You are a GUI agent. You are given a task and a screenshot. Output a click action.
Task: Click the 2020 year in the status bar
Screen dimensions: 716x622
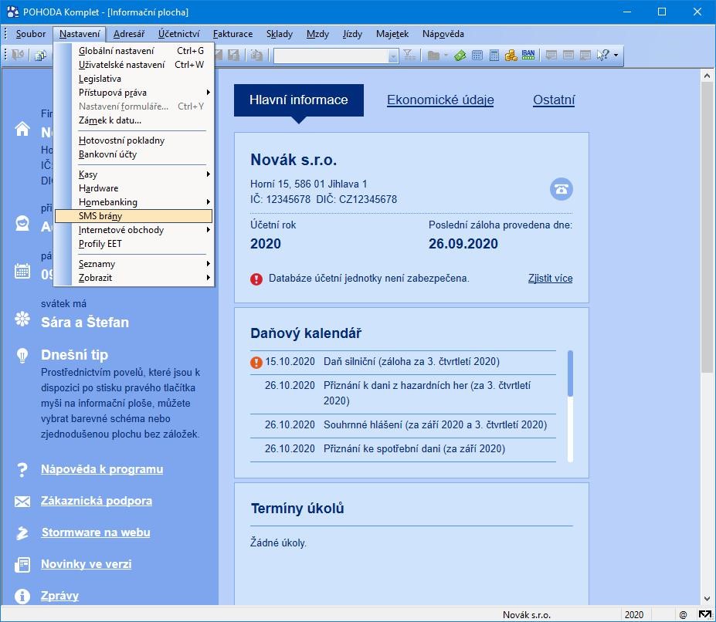[634, 615]
